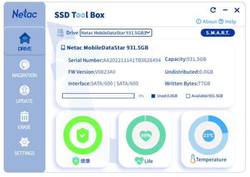Open the MAGRATION migration icon
250x177 pixels.
point(25,65)
